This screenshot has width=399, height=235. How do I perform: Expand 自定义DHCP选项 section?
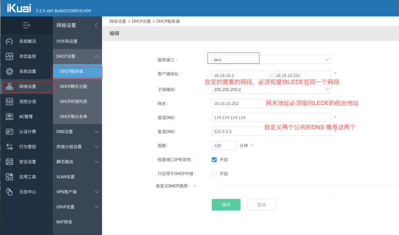pos(195,186)
